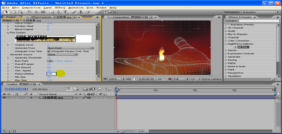Screen dimensions: 282x134
Task: Click the Frame Blending enable icon in timeline
Action: (92, 89)
